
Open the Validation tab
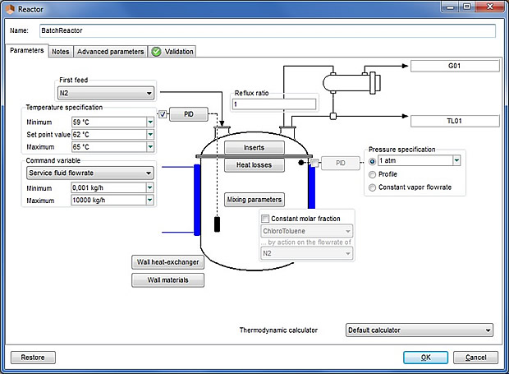pyautogui.click(x=172, y=52)
